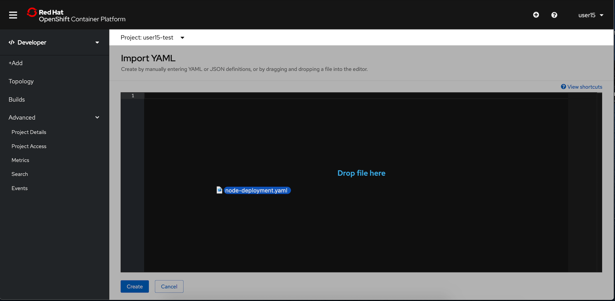Screen dimensions: 615x301
Task: Toggle the Developer perspective switcher
Action: [55, 42]
